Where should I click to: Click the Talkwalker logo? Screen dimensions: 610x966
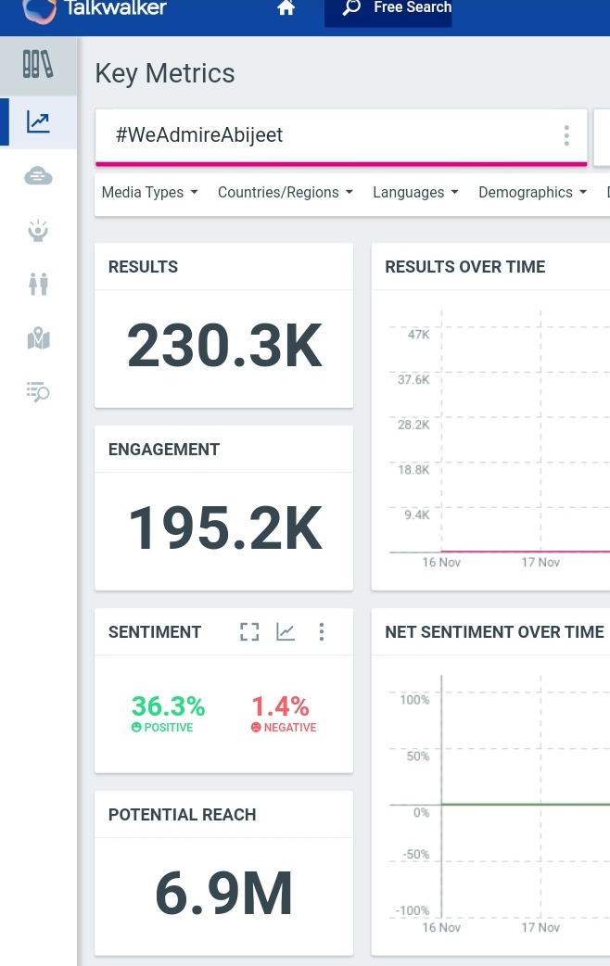tap(95, 10)
